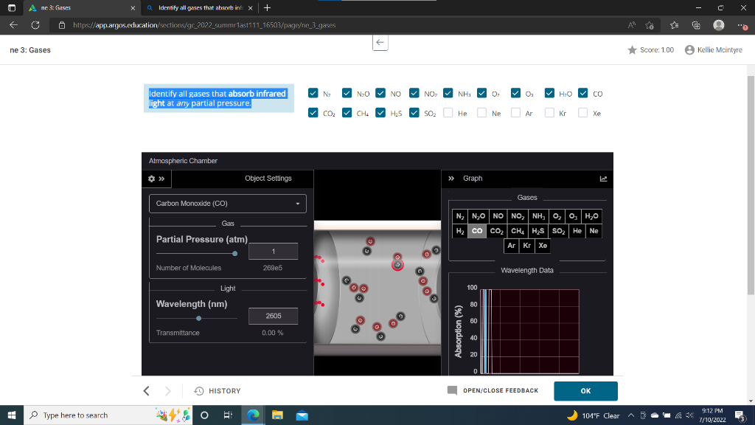Click the chart icon in Graph header

603,179
